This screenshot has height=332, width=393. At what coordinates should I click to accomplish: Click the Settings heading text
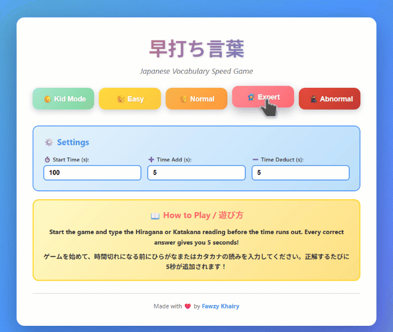coord(73,142)
